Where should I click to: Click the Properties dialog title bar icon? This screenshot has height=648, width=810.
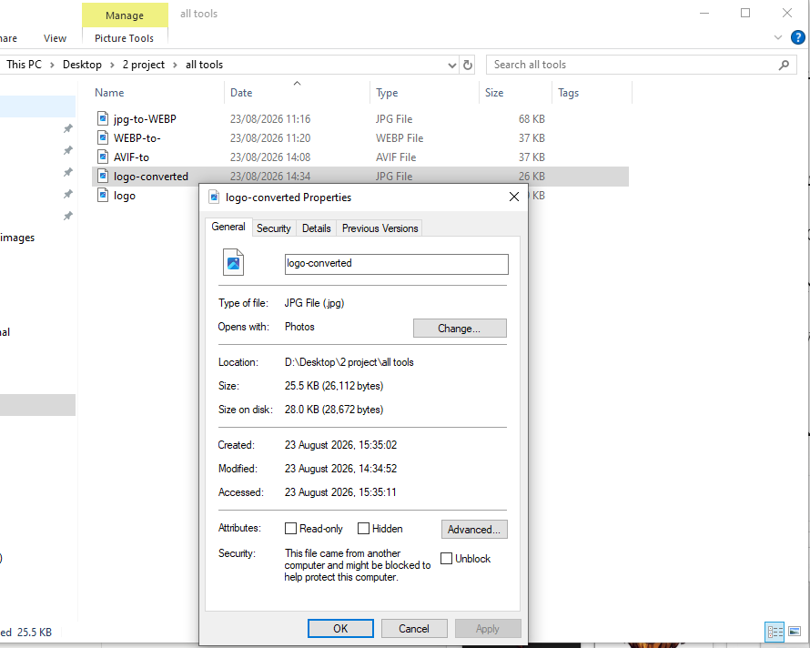coord(213,197)
